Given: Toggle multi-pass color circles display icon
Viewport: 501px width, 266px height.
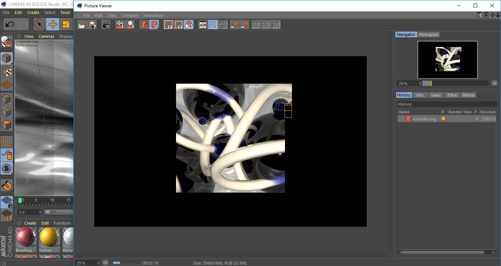Looking at the screenshot, I should pos(189,25).
